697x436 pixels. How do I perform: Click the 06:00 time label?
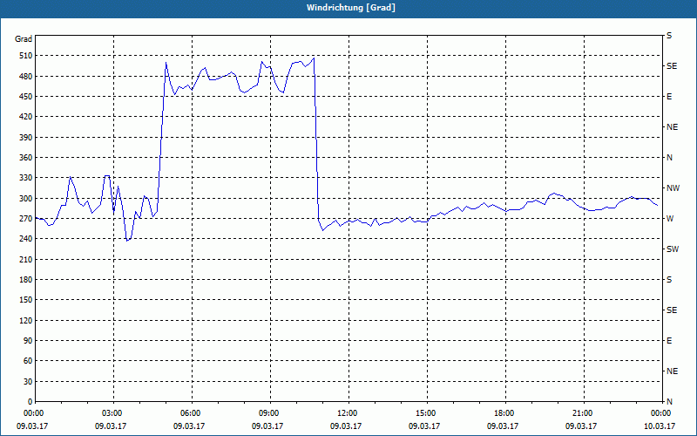(191, 413)
